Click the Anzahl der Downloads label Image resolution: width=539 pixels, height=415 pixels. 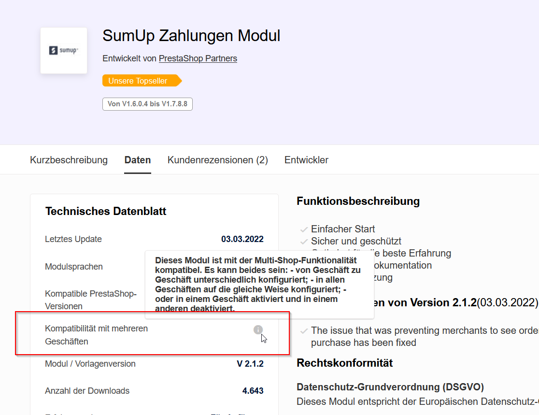(87, 391)
